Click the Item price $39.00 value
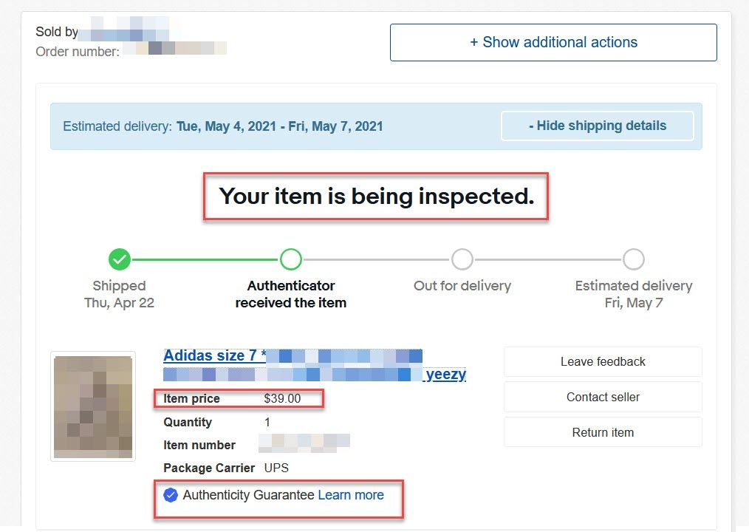Image resolution: width=749 pixels, height=532 pixels. coord(282,399)
